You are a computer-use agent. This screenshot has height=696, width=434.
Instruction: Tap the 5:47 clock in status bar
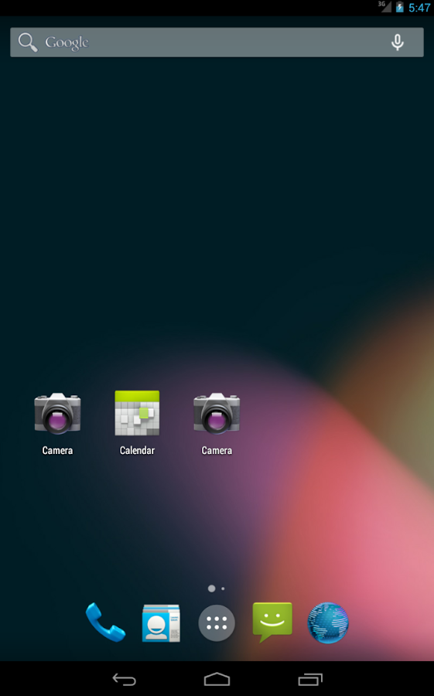click(x=419, y=8)
